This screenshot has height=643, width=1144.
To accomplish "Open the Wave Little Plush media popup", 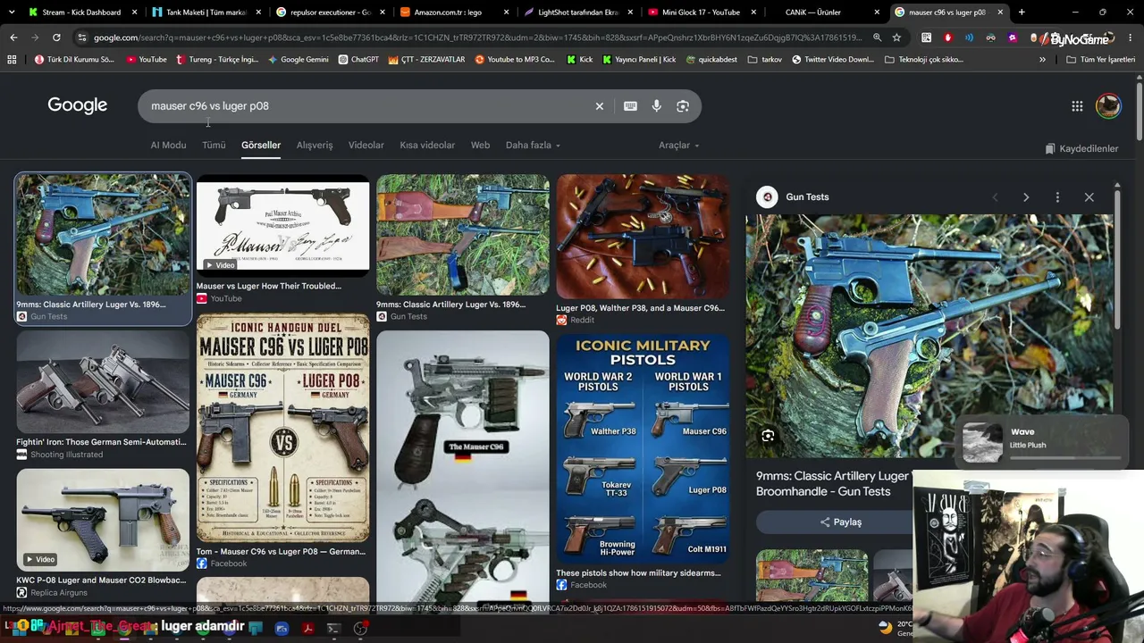I will point(1042,443).
